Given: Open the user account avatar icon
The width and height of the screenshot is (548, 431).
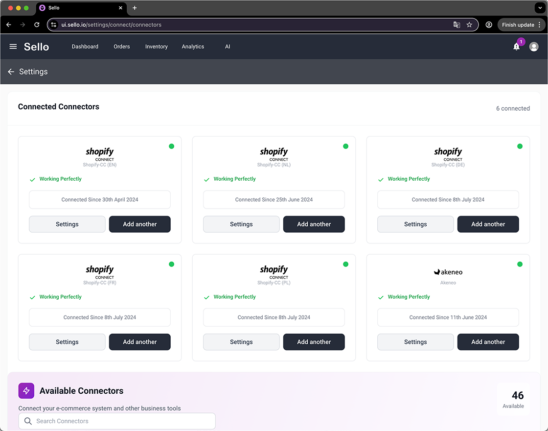Looking at the screenshot, I should pos(534,47).
